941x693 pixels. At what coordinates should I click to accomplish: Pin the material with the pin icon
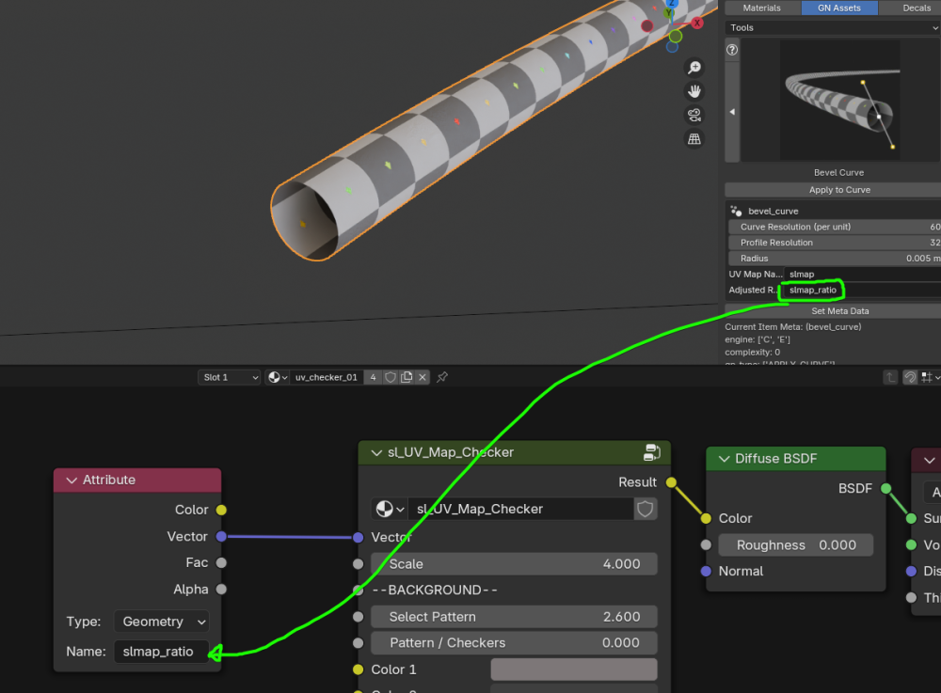pos(442,377)
